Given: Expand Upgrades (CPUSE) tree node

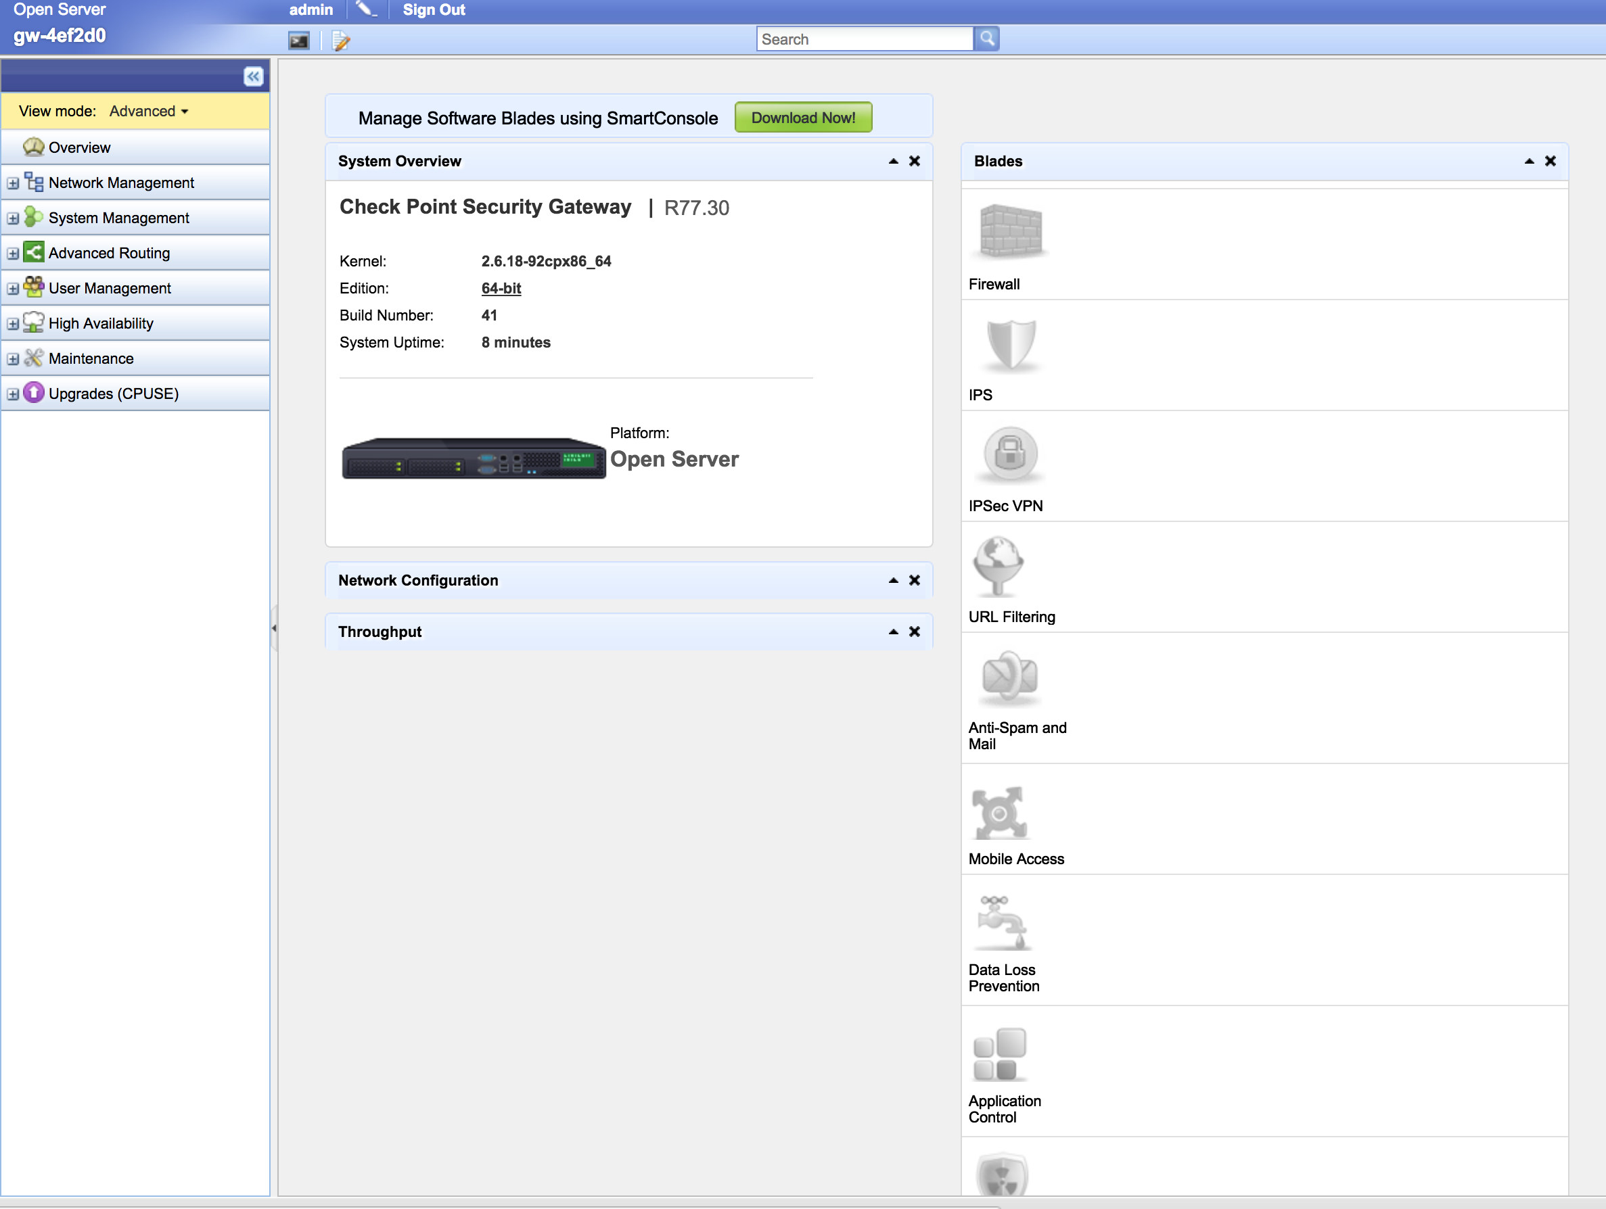Looking at the screenshot, I should pyautogui.click(x=12, y=395).
